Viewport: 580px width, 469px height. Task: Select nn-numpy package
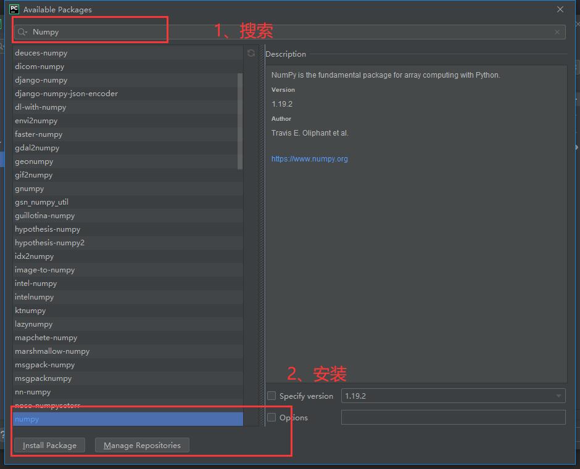coord(128,392)
